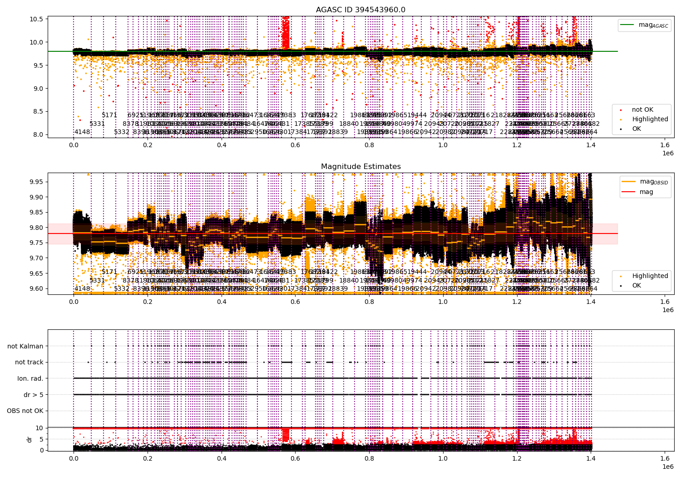This screenshot has width=681, height=477.
Task: Click OBSID label 4148 in the middle plot
Action: point(82,288)
